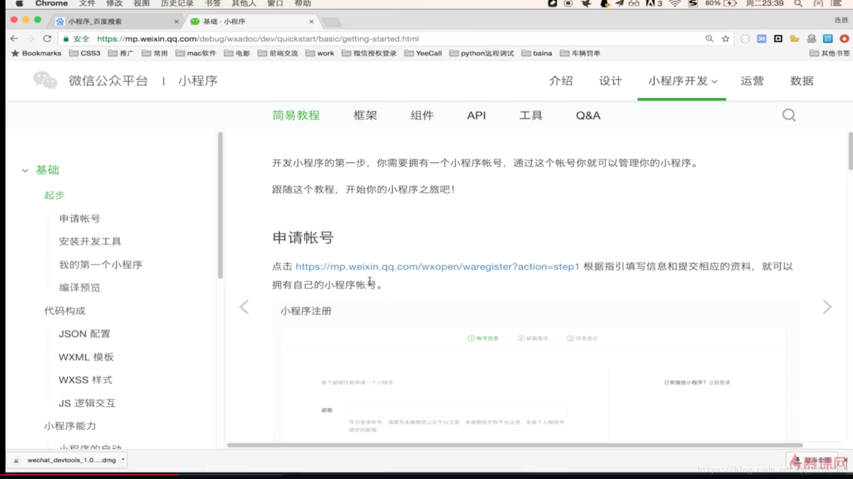Screen dimensions: 853x479
Task: Go to WXSS 样式 in the sidebar
Action: tap(85, 380)
